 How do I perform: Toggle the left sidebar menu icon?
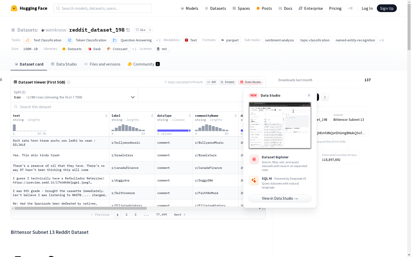coord(1,80)
